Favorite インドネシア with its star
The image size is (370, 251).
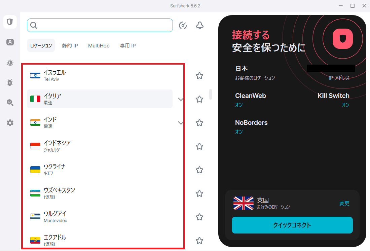point(199,146)
